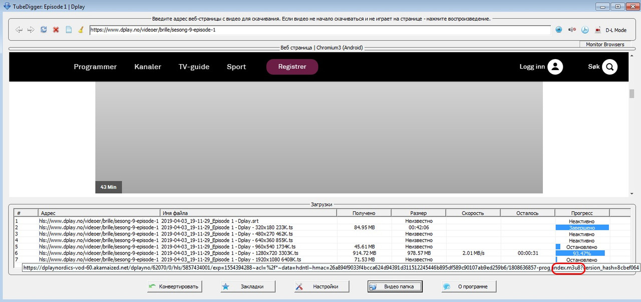Open the Закладки bookmarks button
The image size is (641, 302).
(249, 287)
